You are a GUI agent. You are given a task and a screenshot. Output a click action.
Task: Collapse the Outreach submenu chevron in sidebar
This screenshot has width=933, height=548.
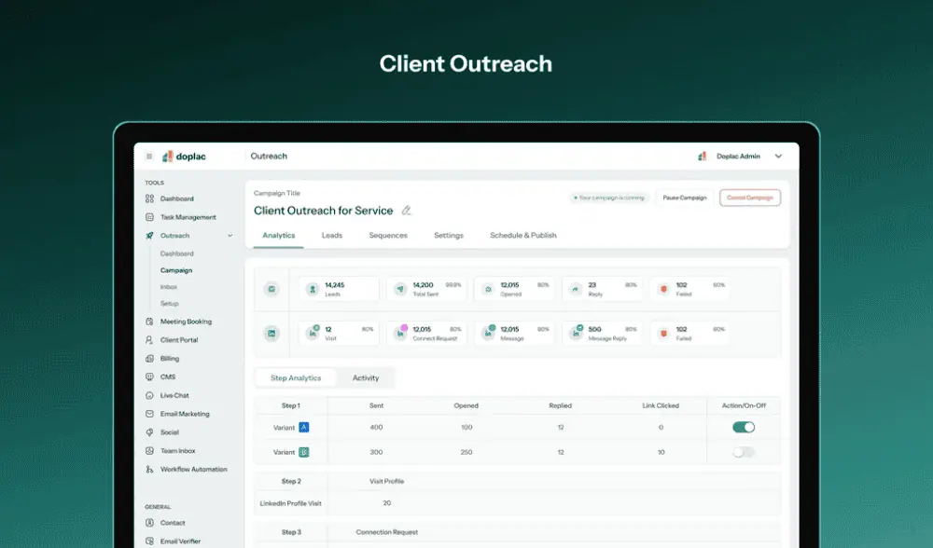point(230,236)
